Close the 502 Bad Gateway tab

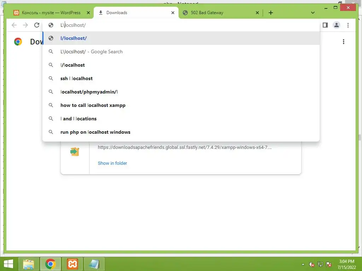point(257,13)
